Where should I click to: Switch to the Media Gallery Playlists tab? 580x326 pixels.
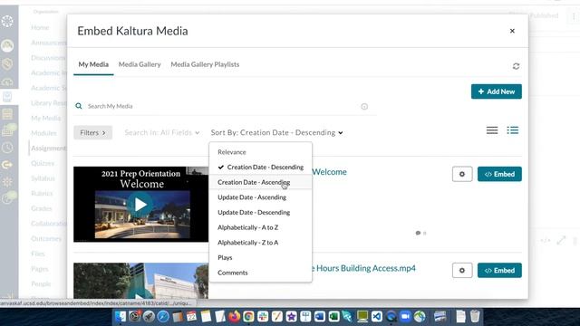[x=205, y=64]
